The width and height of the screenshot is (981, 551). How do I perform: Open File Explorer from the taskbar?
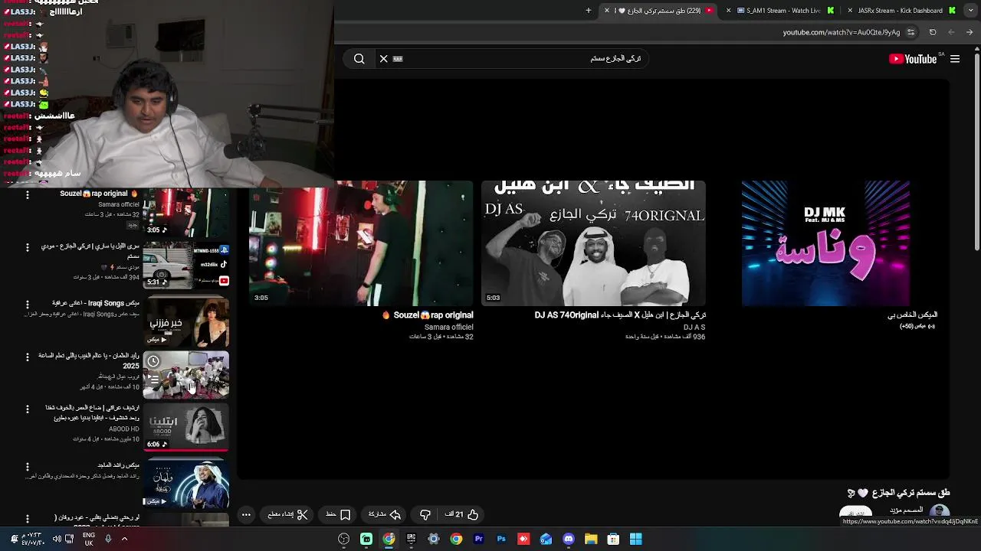(x=591, y=539)
